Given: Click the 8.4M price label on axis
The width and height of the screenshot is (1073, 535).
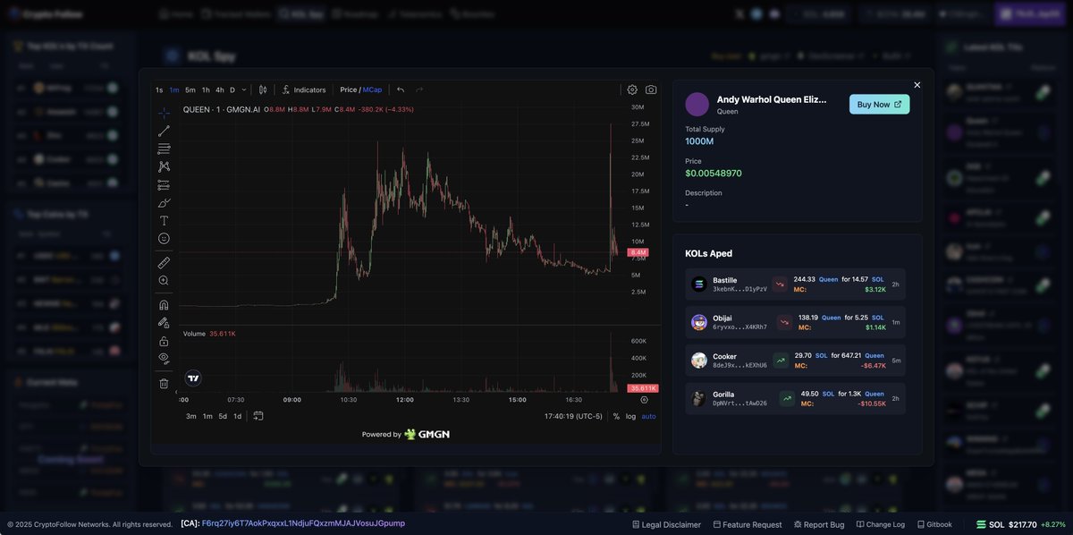Looking at the screenshot, I should tap(638, 253).
